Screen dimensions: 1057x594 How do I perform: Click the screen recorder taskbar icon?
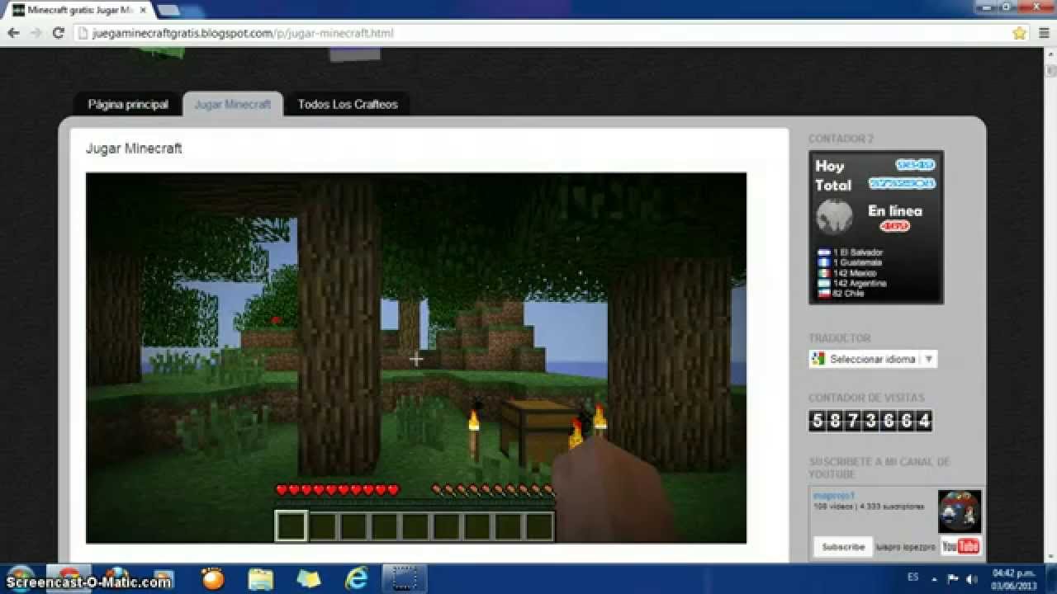[405, 579]
